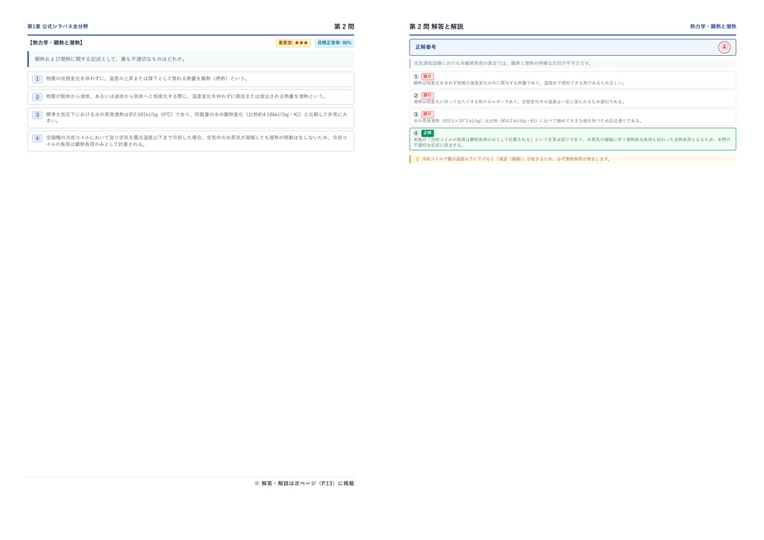Click explanation ③ text about 2.5×10^3 kJ/kg
The image size is (764, 540).
click(528, 121)
